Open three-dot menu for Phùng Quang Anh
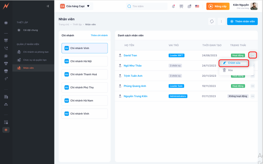This screenshot has width=263, height=164. [x=252, y=86]
